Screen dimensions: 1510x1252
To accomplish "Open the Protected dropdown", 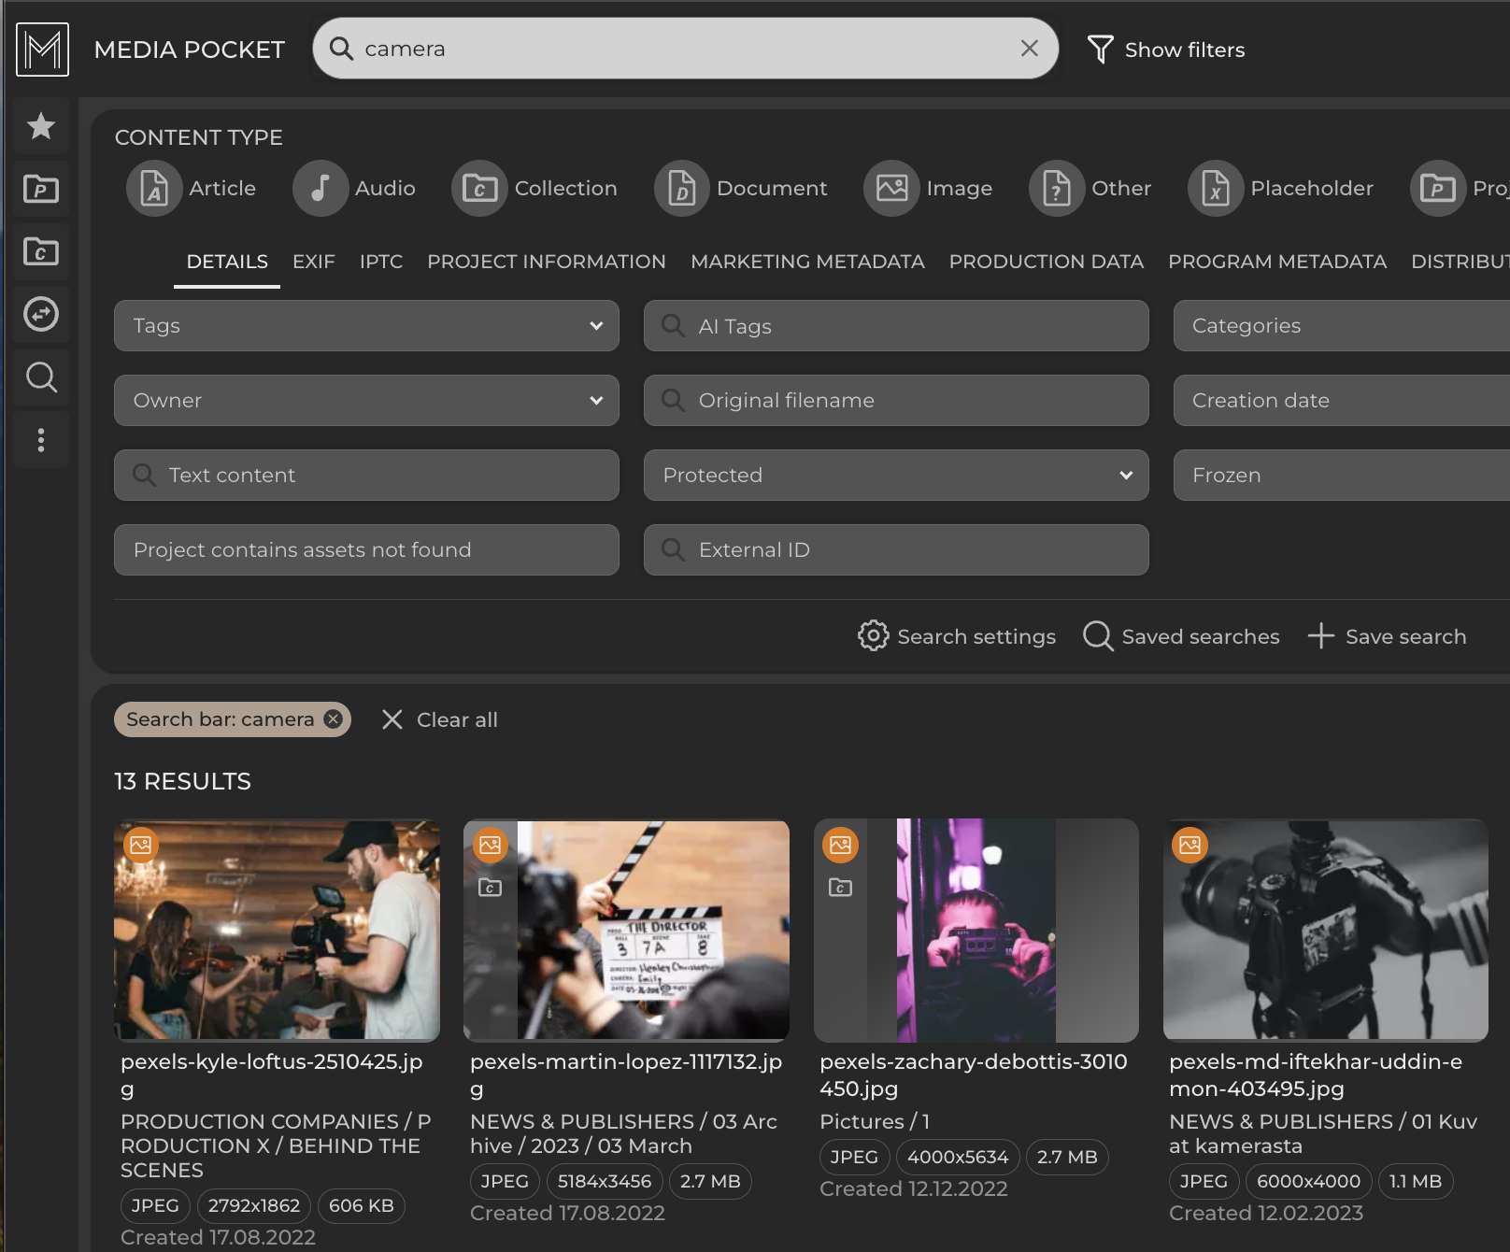I will 895,476.
